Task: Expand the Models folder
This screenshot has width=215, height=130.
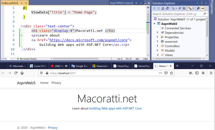Action: (x=157, y=50)
